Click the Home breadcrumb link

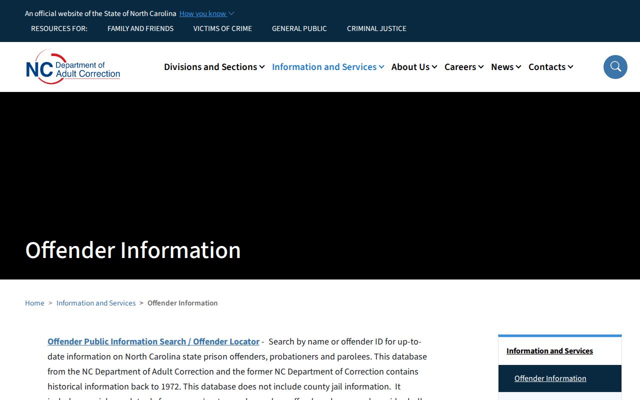pos(34,303)
